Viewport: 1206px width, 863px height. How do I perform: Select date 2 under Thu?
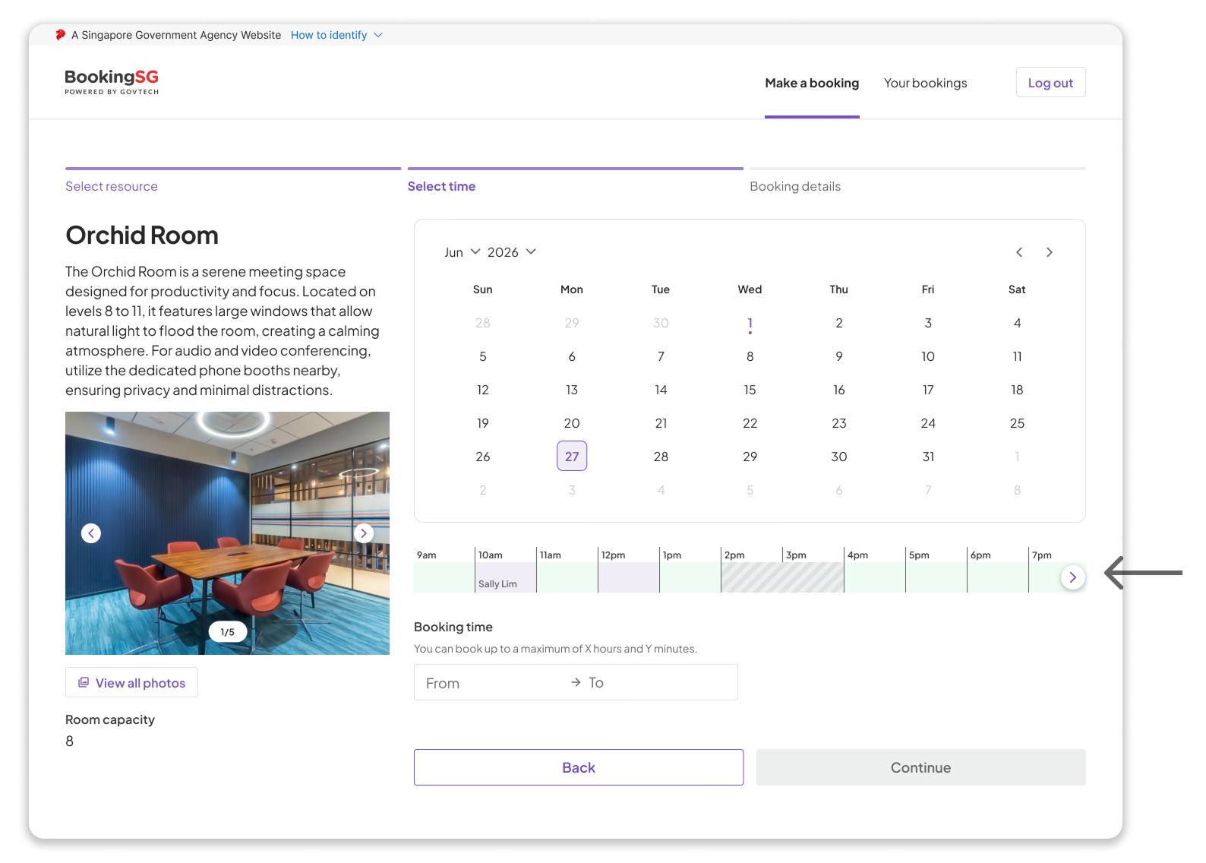point(839,323)
